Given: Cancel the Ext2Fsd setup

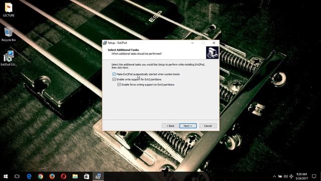Looking at the screenshot, I should [208, 126].
